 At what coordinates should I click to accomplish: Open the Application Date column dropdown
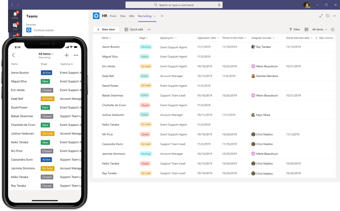coord(208,38)
